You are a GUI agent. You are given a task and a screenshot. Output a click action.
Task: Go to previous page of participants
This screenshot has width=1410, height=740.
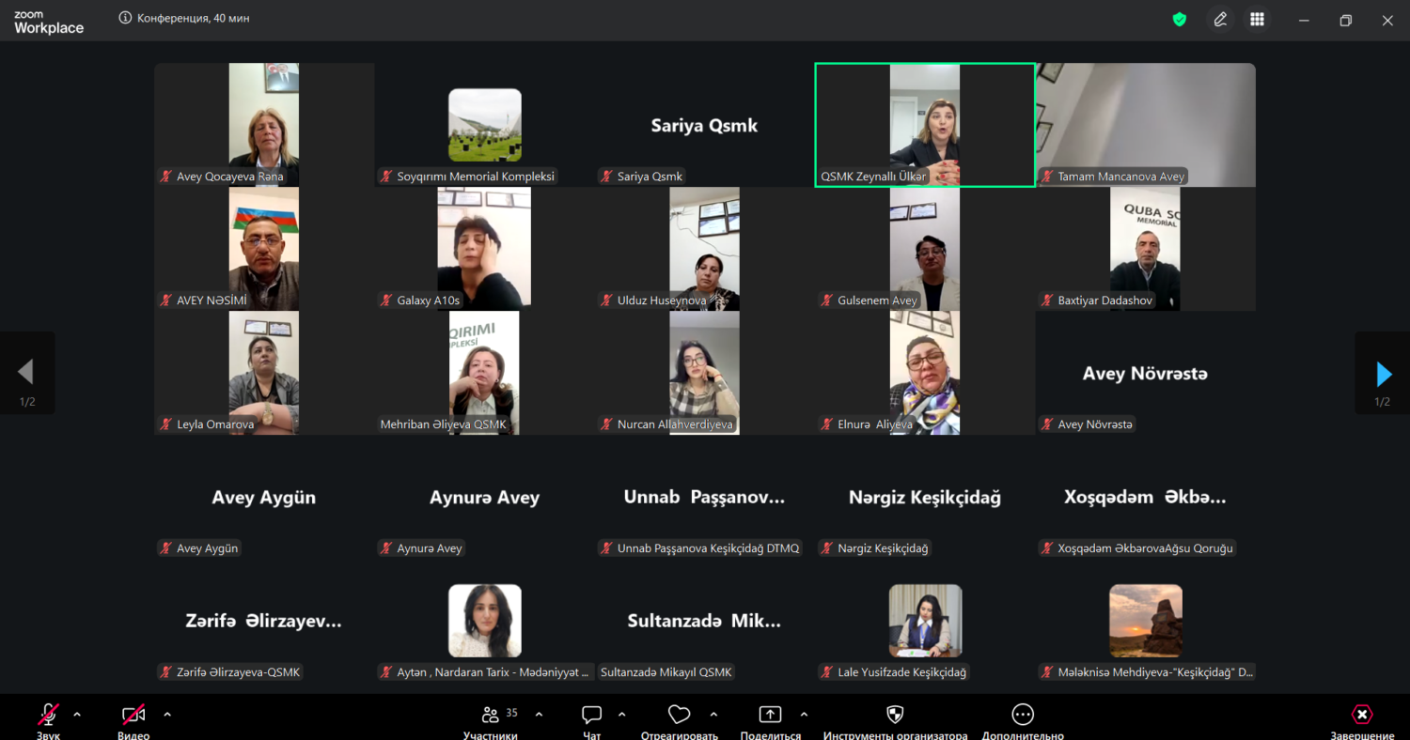pyautogui.click(x=26, y=373)
